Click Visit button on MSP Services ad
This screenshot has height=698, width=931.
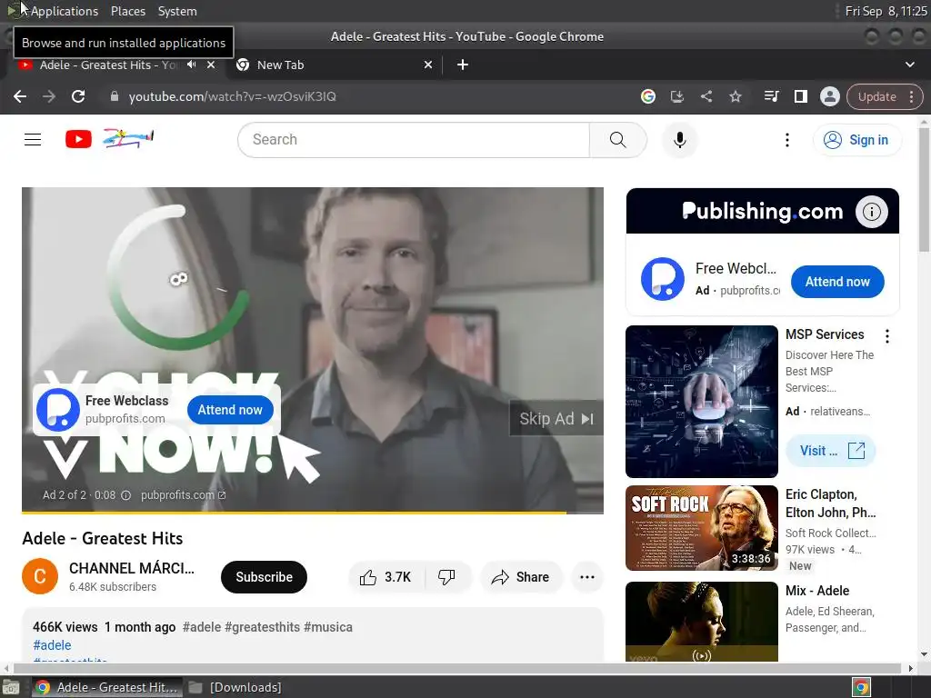[x=831, y=451]
